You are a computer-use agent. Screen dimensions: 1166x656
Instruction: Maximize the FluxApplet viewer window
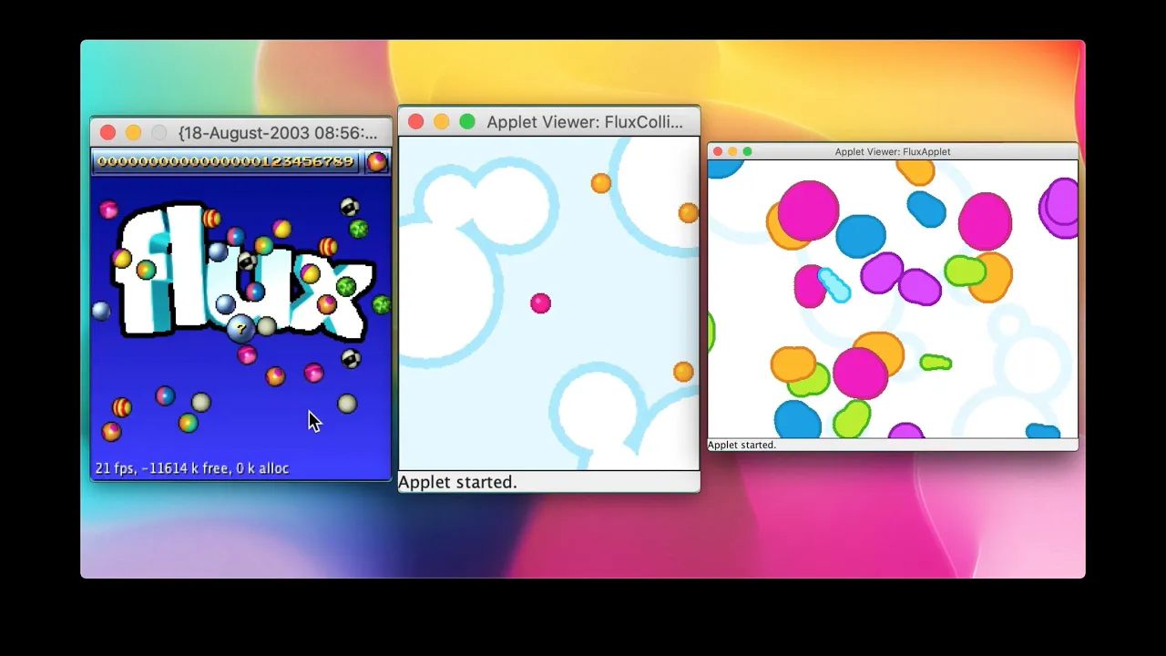click(x=748, y=152)
